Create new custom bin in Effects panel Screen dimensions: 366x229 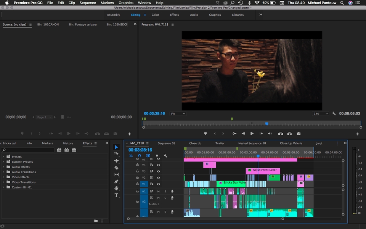[96, 221]
